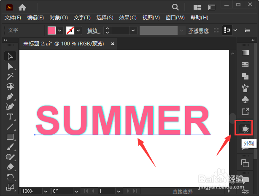Viewport: 259px width, 196px height.
Task: Select the Rotate tool
Action: pos(10,177)
